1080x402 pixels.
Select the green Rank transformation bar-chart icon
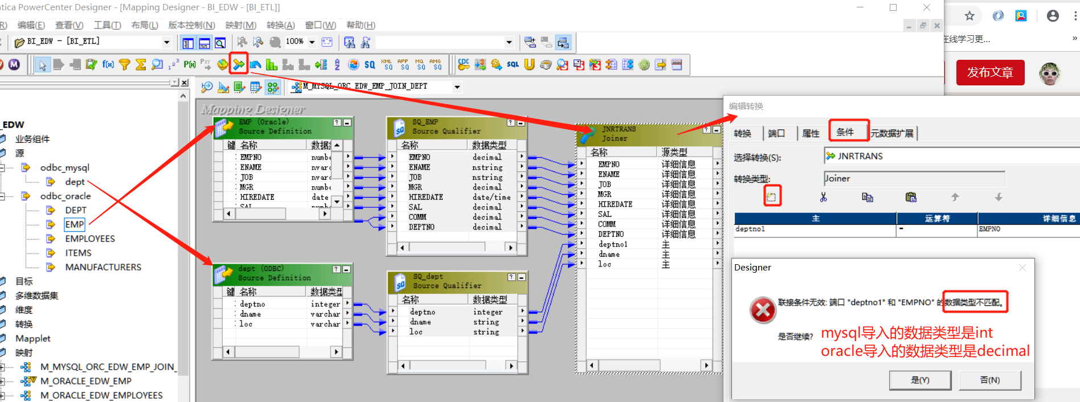pyautogui.click(x=272, y=64)
